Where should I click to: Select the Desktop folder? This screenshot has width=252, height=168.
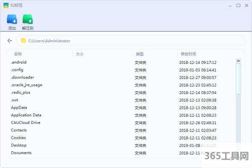coord(18,145)
